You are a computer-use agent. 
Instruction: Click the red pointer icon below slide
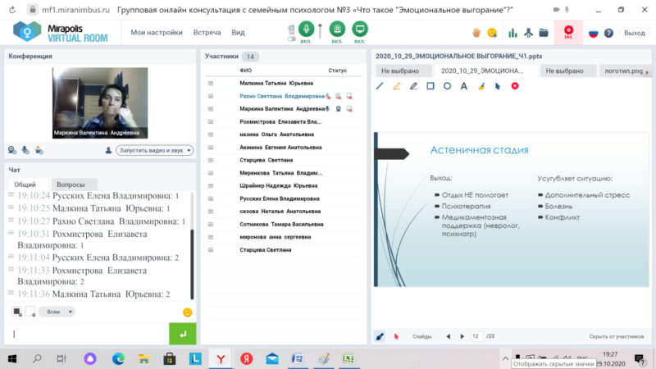tap(396, 336)
